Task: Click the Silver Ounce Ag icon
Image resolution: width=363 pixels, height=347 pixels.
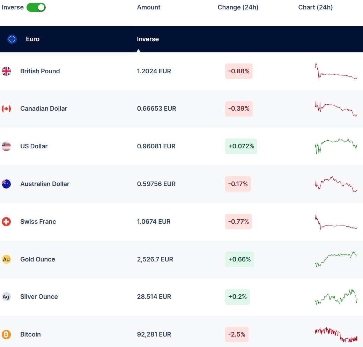Action: (x=6, y=297)
